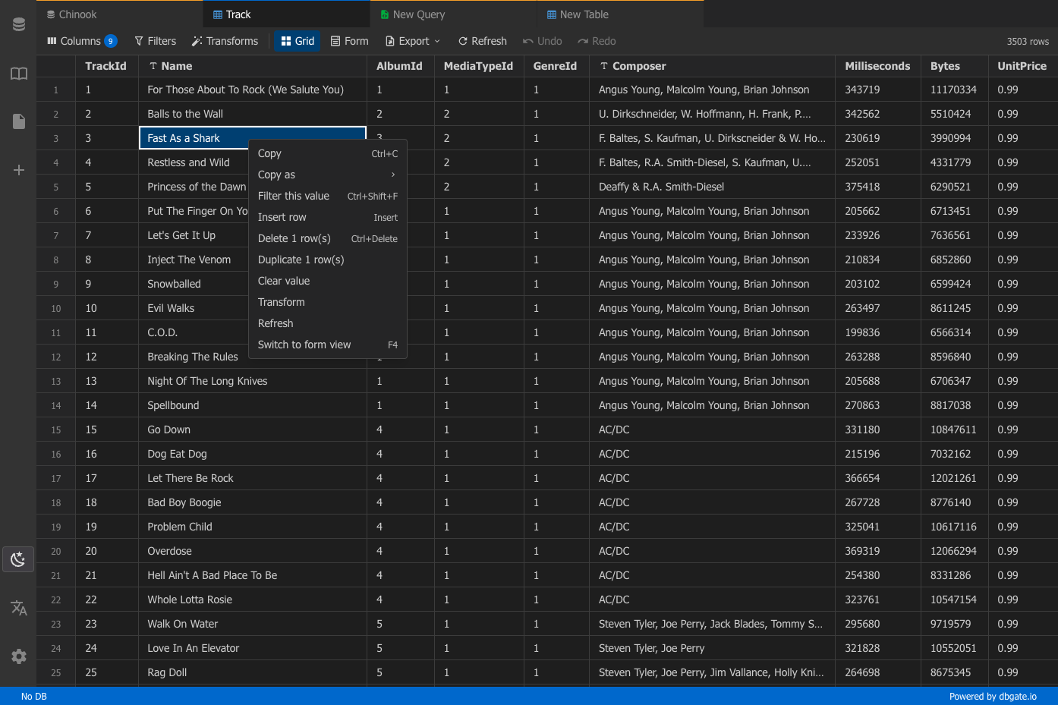Click the Undo toolbar button
Viewport: 1058px width, 705px height.
(543, 41)
